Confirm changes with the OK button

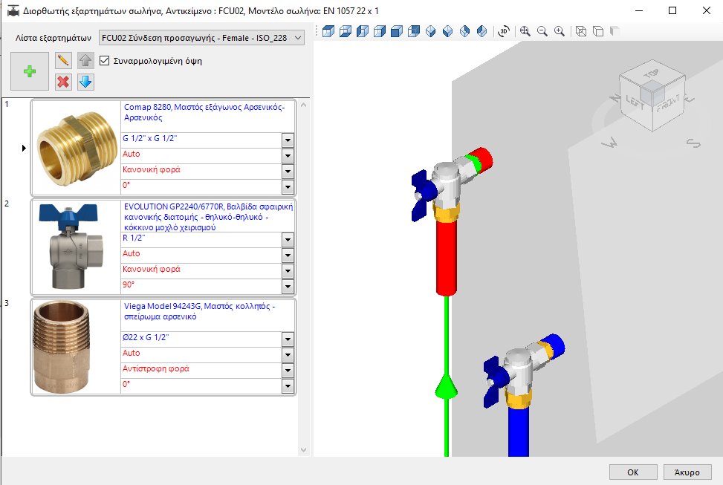click(x=633, y=472)
